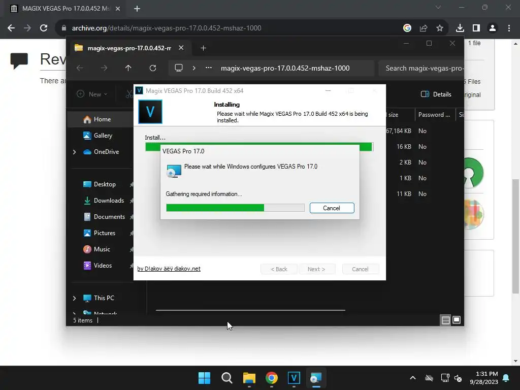Go back in Chrome
520x390 pixels.
coord(11,28)
